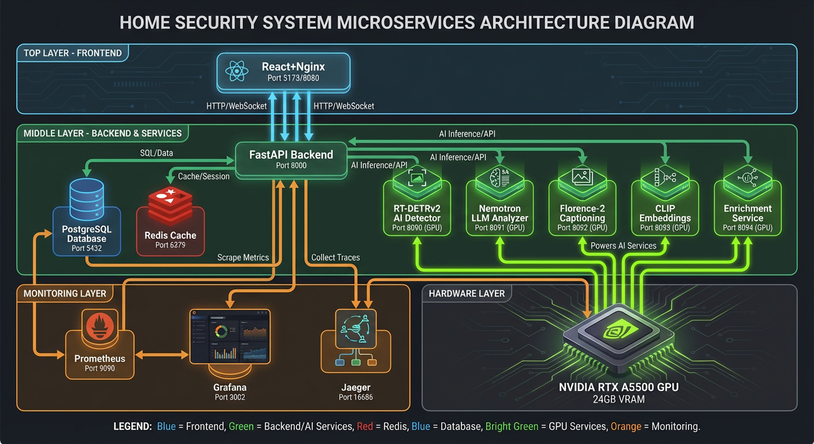Click the Florence-2 Captioning image icon

(x=582, y=177)
